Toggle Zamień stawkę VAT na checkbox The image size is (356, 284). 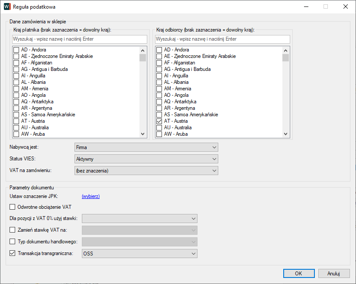pyautogui.click(x=13, y=230)
